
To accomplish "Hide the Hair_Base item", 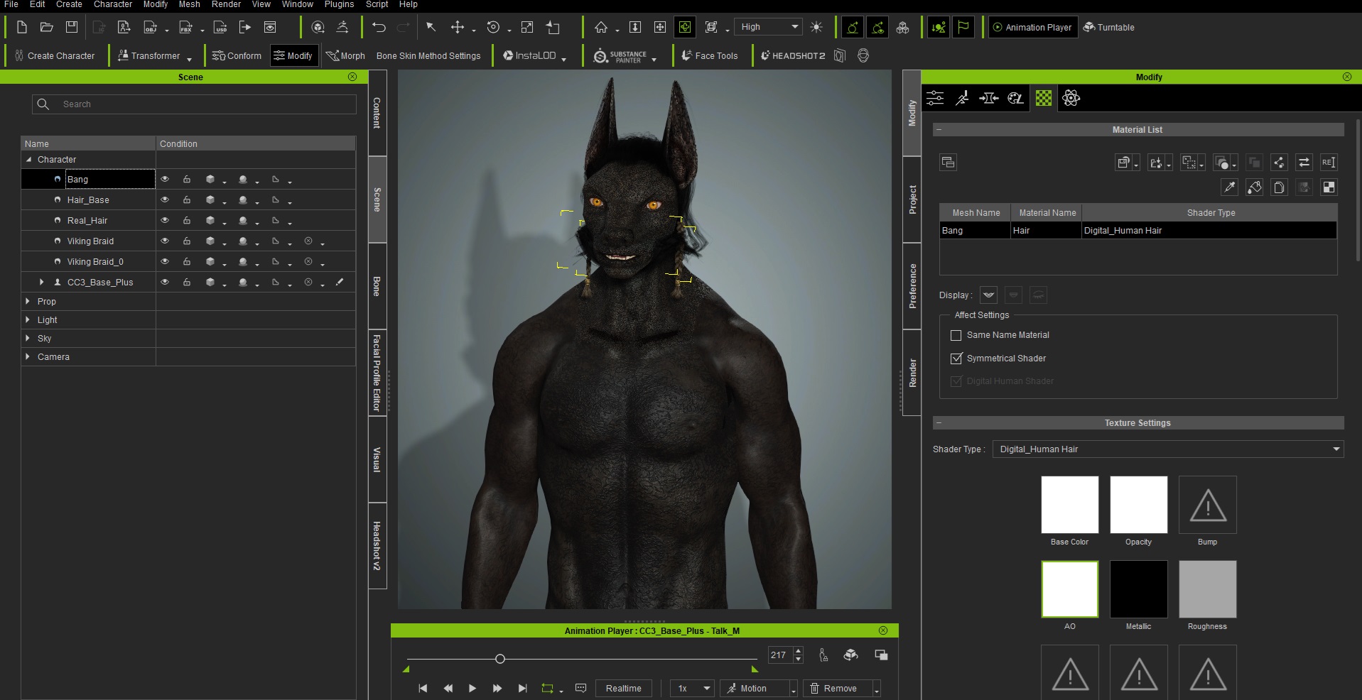I will (165, 199).
